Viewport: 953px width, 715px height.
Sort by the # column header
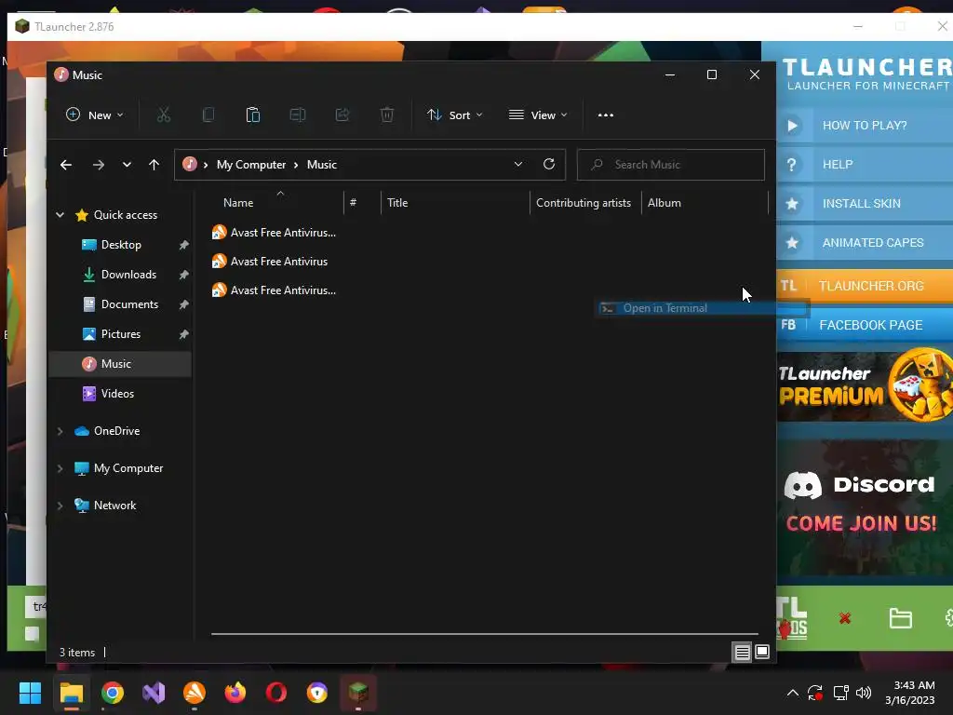click(x=353, y=203)
